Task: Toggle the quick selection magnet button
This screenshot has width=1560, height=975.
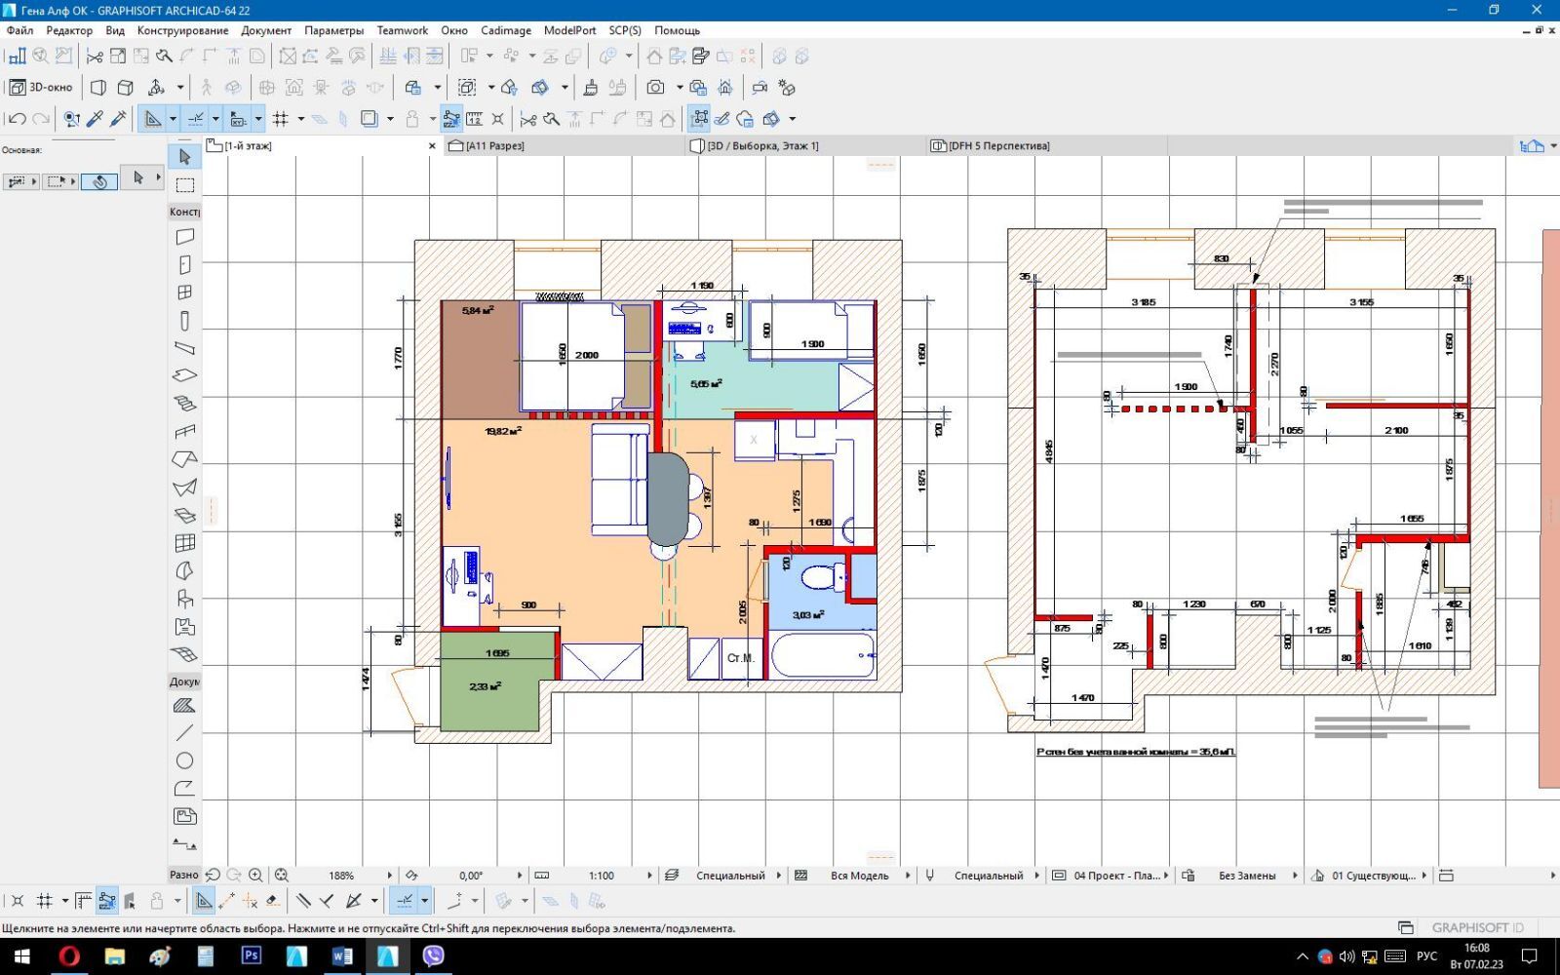Action: [x=99, y=181]
